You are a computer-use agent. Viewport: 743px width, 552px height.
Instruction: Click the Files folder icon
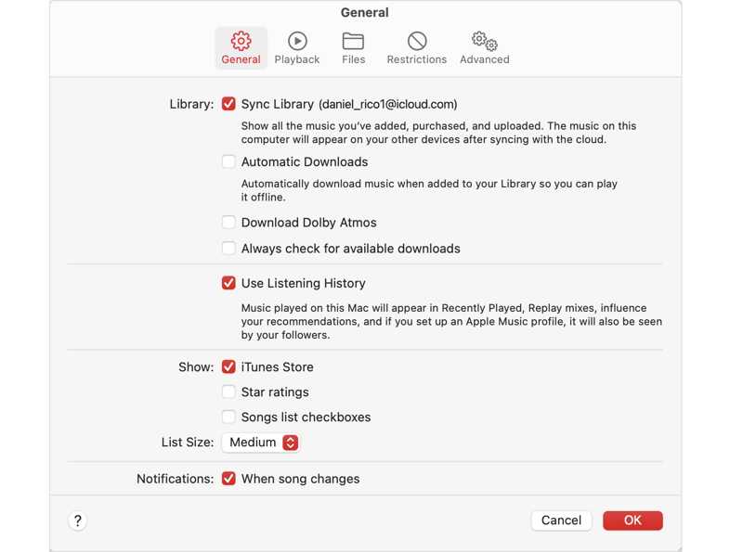pos(354,41)
